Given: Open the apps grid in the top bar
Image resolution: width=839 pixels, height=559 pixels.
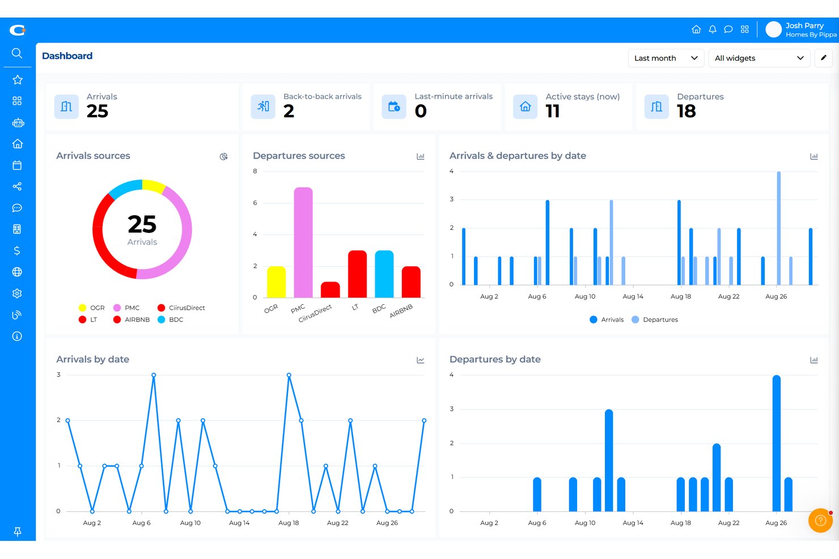Looking at the screenshot, I should click(x=745, y=29).
